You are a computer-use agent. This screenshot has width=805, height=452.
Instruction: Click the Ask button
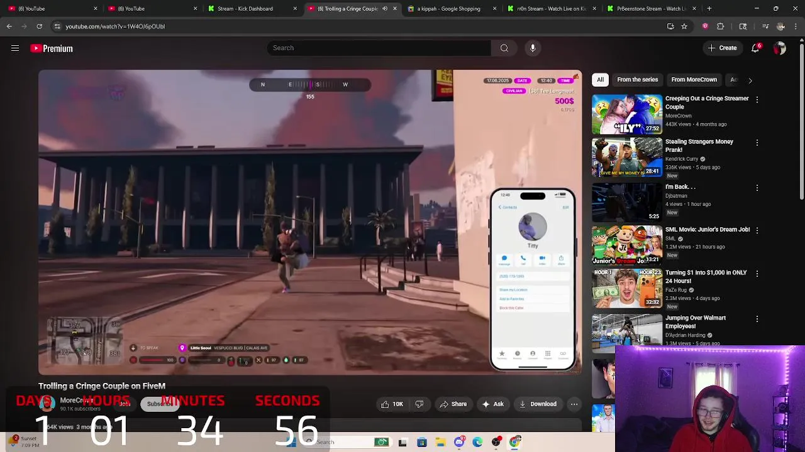492,404
